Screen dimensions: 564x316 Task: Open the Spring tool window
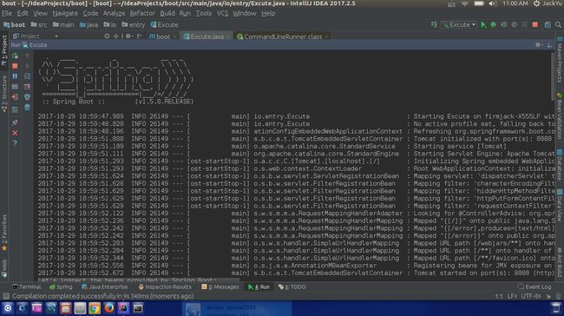click(x=61, y=286)
